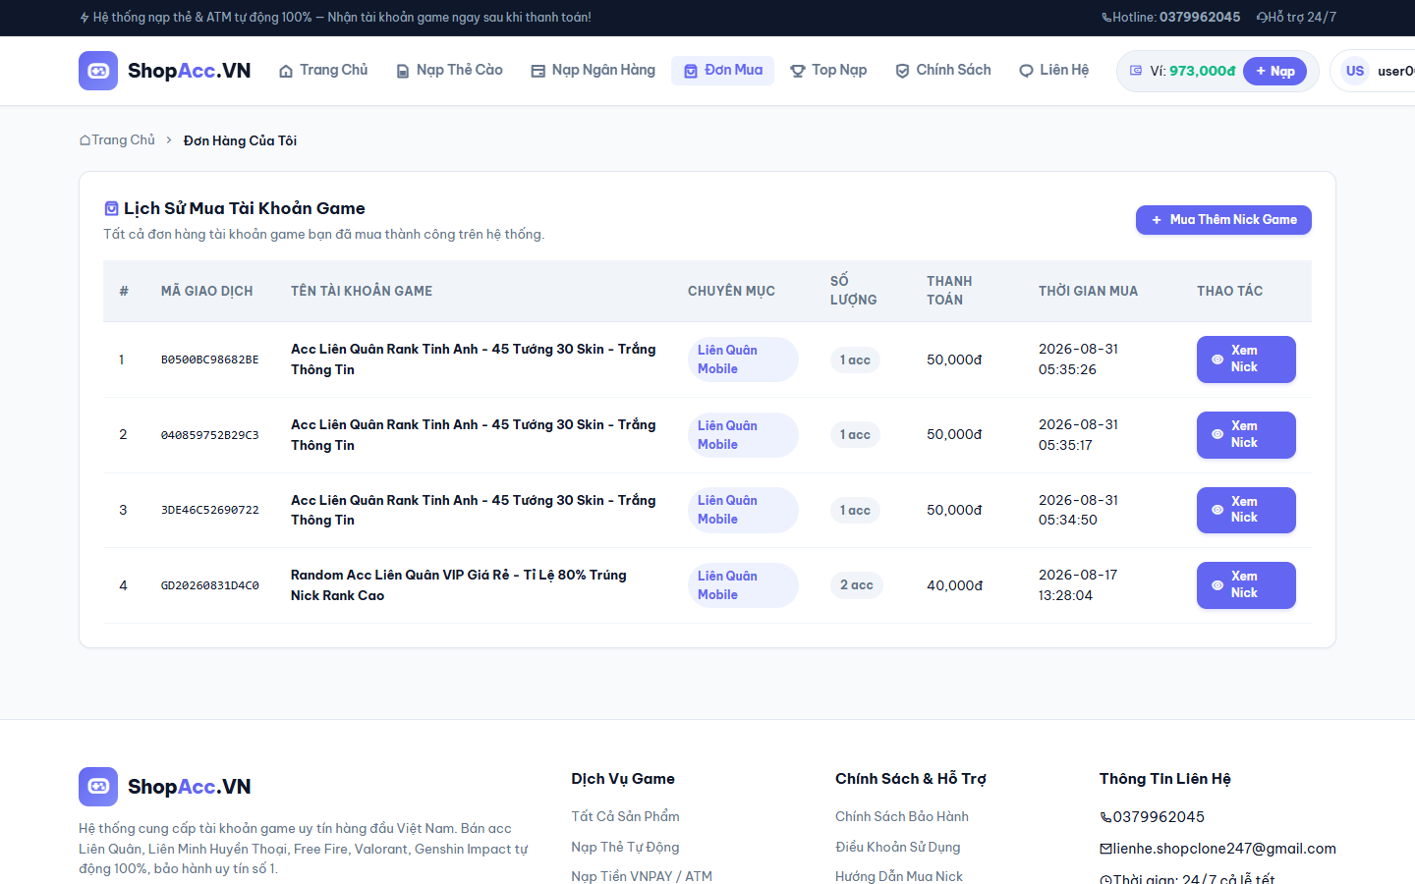The width and height of the screenshot is (1415, 884).
Task: Click the 2026-08-17 13:28:04 timestamp
Action: pos(1078,585)
